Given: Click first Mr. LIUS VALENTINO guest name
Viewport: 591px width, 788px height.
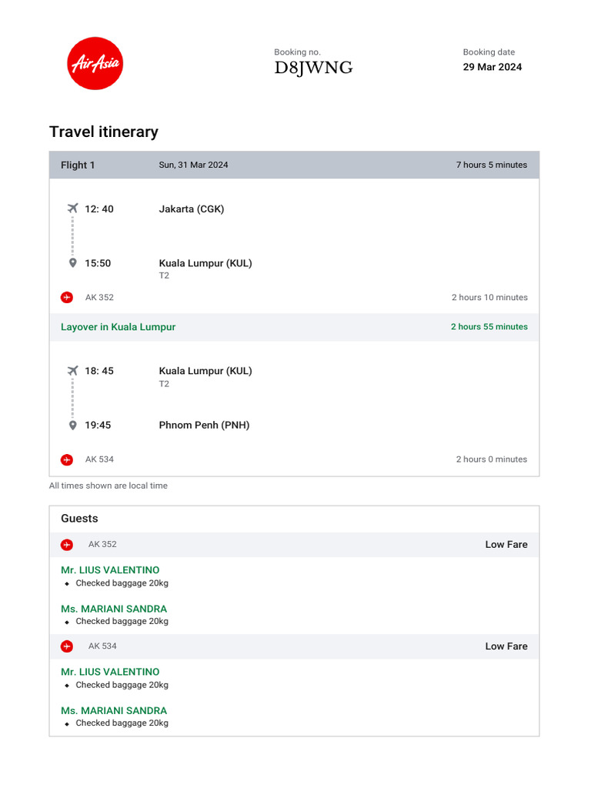Looking at the screenshot, I should 110,570.
